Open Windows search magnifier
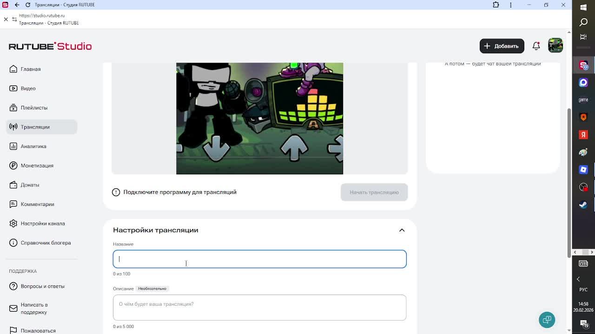This screenshot has width=595, height=334. 583,22
